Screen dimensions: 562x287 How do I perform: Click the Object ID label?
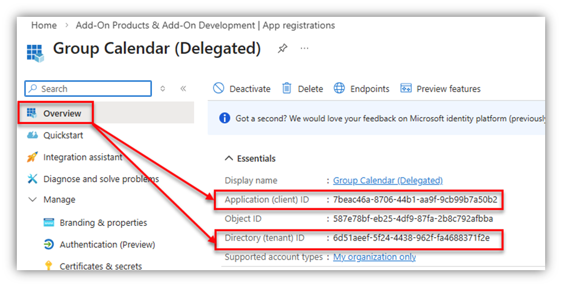click(x=243, y=219)
